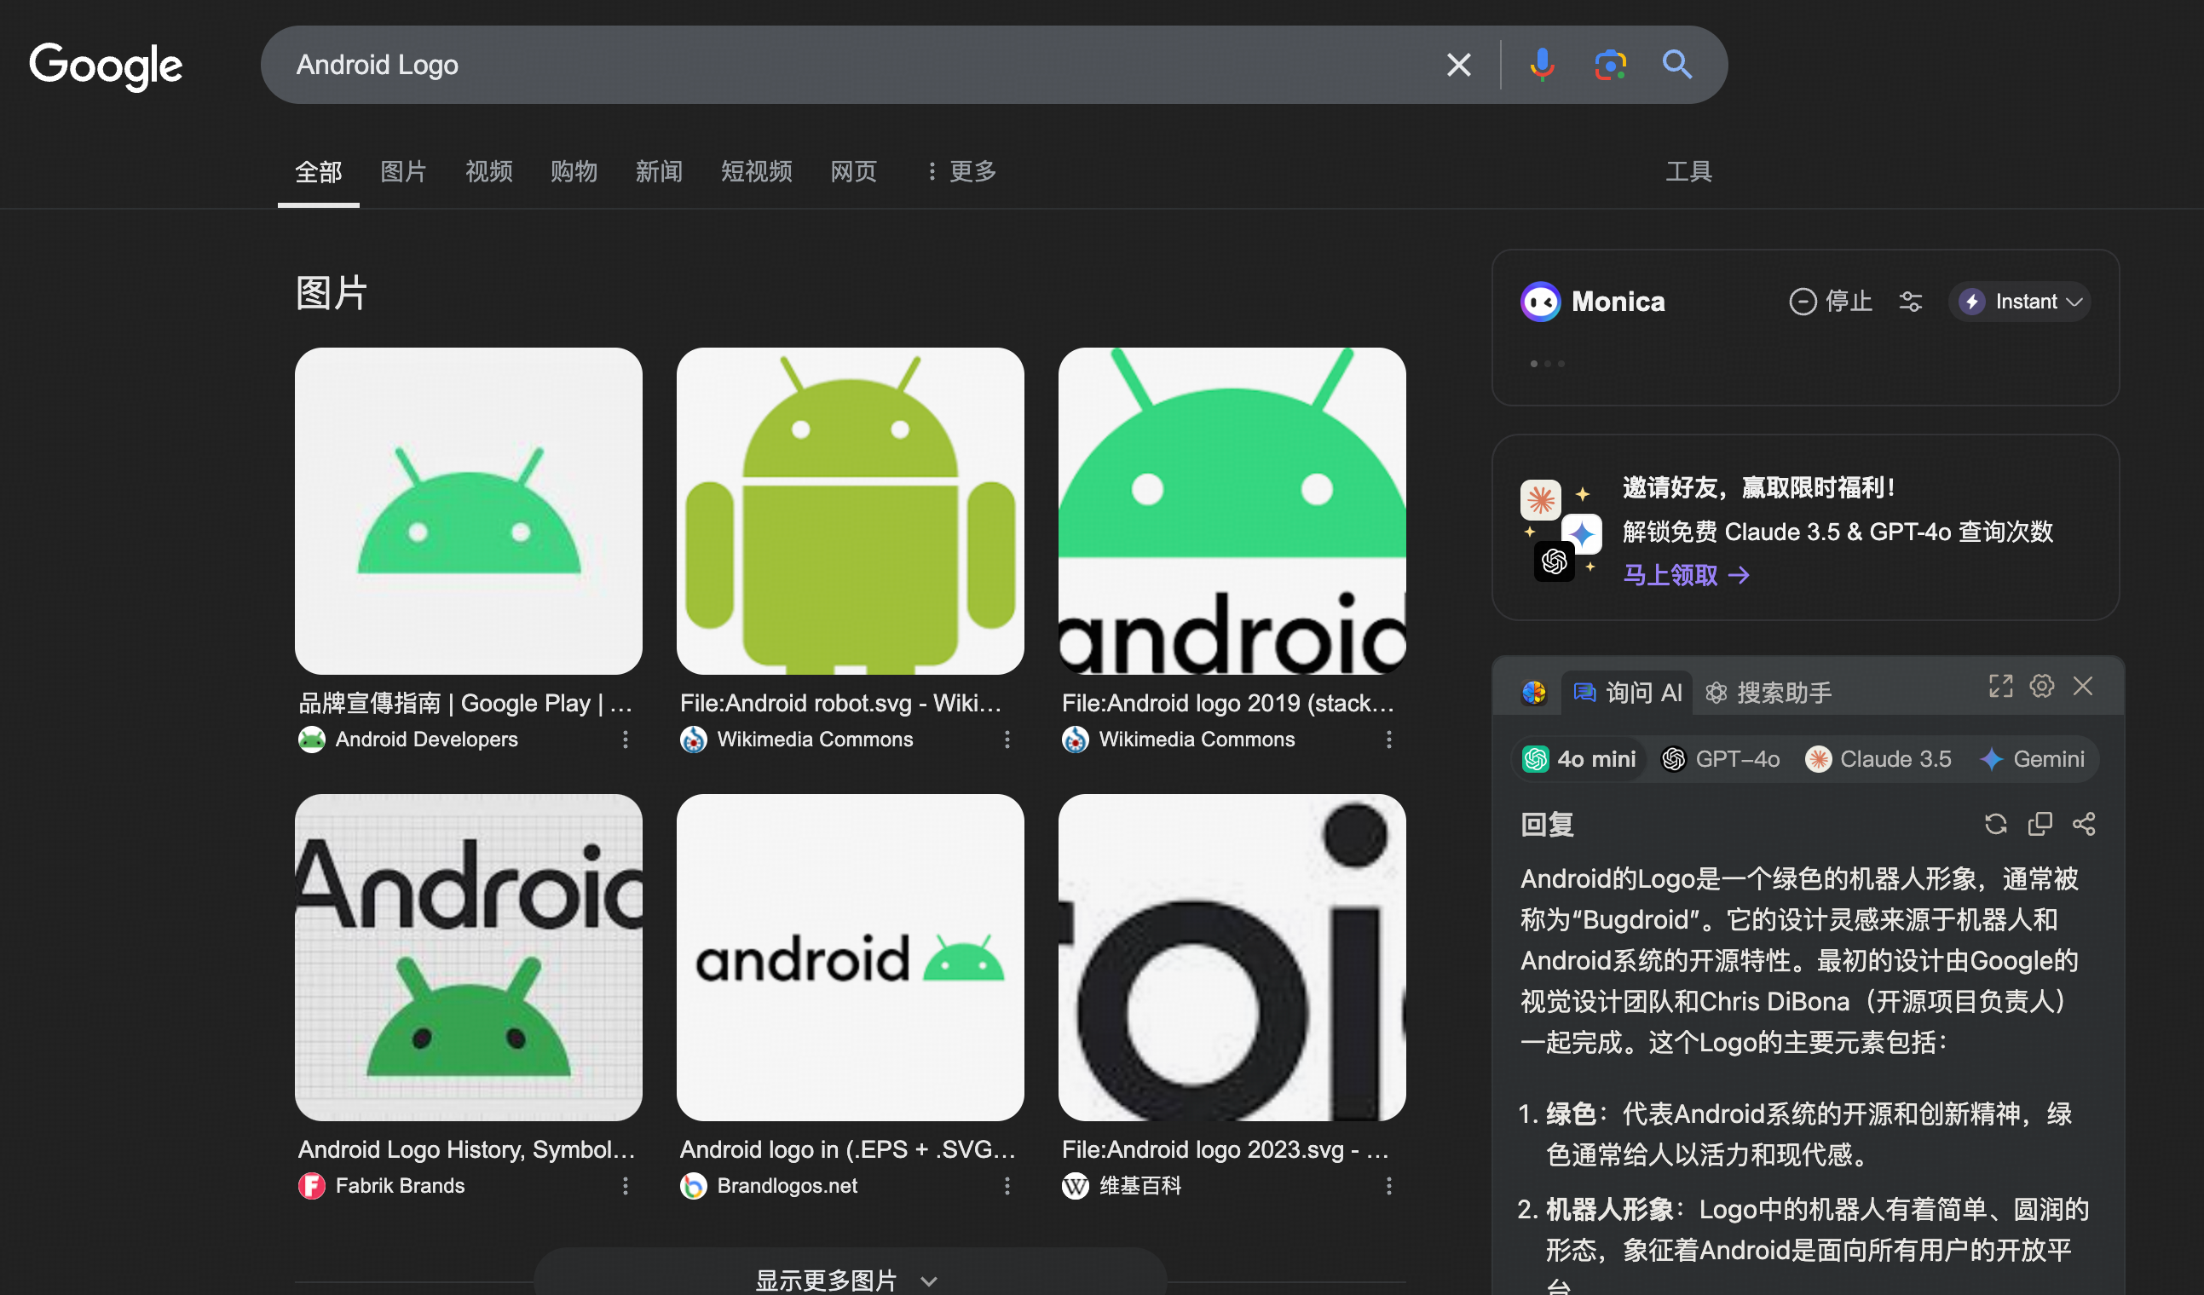The height and width of the screenshot is (1295, 2204).
Task: Open the Android Developers bugdroid thumbnail
Action: pos(468,510)
